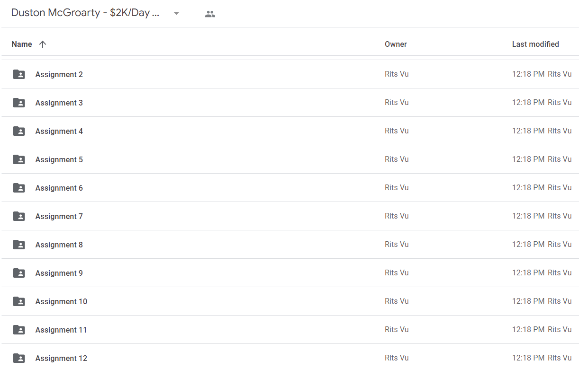Viewport: 579px width, 369px height.
Task: Click the Assignment 3 folder icon
Action: coord(19,103)
